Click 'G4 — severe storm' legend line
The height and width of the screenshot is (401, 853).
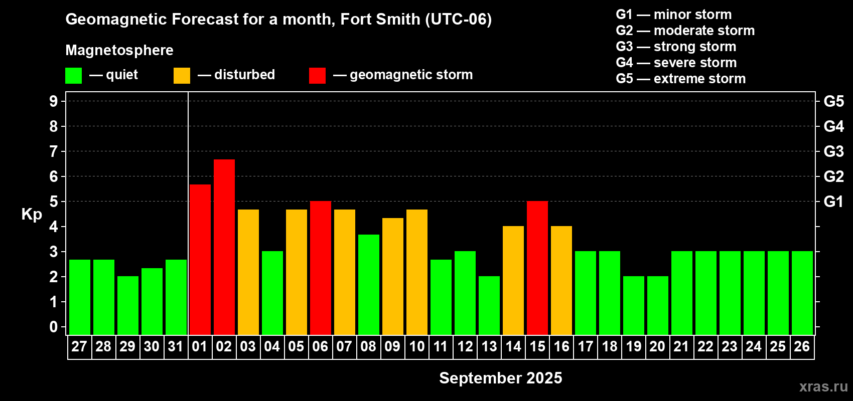pyautogui.click(x=676, y=63)
